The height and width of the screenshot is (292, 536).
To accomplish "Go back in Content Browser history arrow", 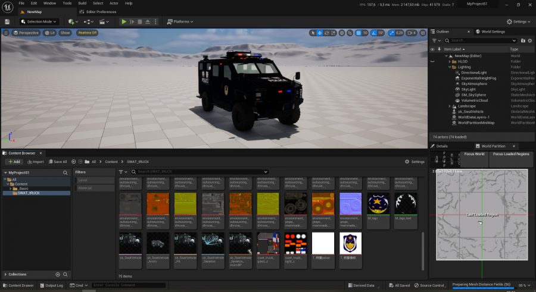I will [x=73, y=162].
